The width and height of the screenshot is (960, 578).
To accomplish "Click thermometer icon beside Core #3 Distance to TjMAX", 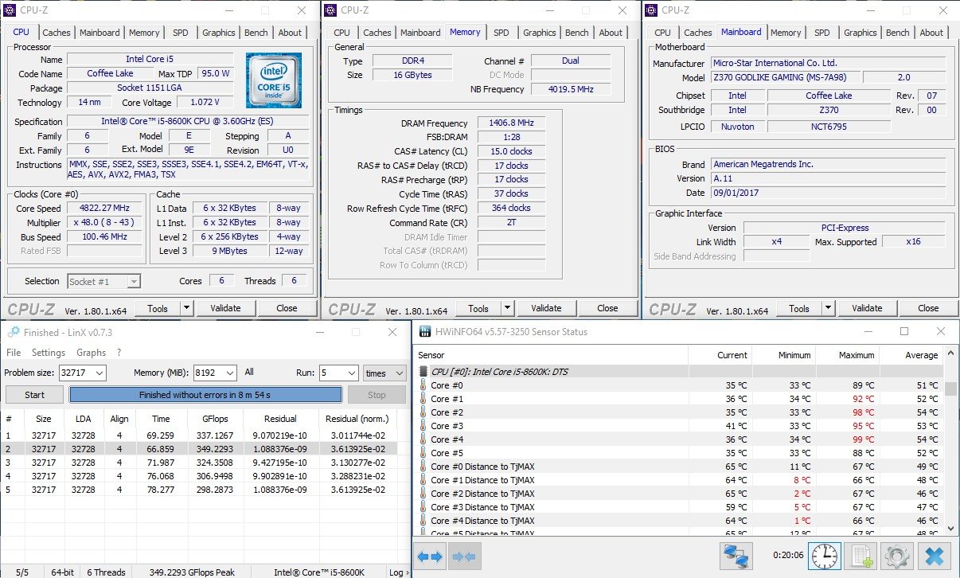I will coord(423,507).
